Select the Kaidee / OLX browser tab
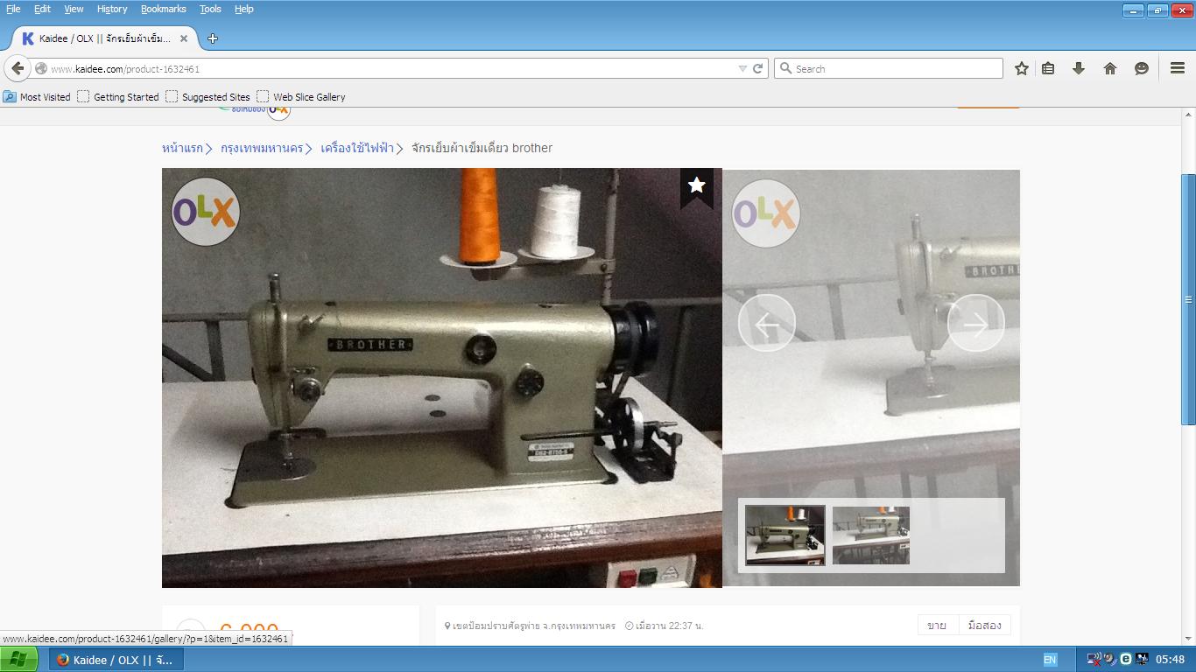This screenshot has height=672, width=1196. [105, 38]
